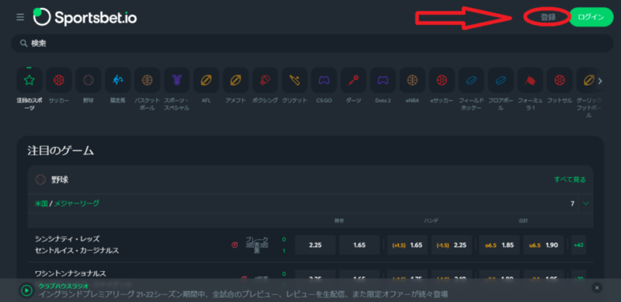This screenshot has width=621, height=302.
Task: Select the 野球 icon in sports carousel
Action: tap(88, 80)
